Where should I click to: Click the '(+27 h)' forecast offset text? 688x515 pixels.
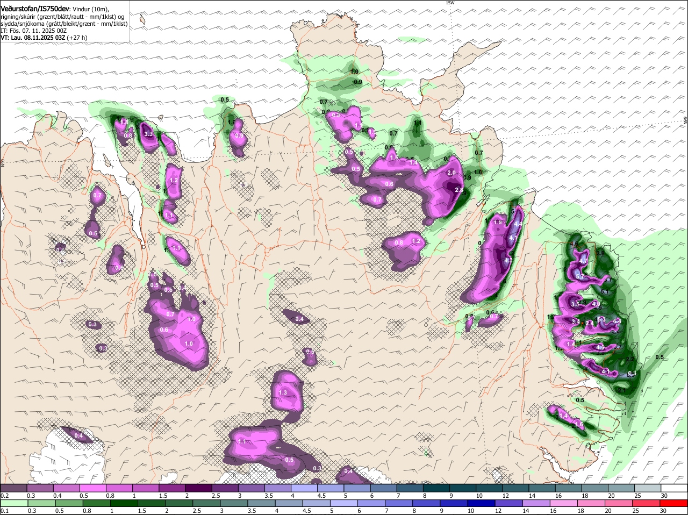point(77,38)
